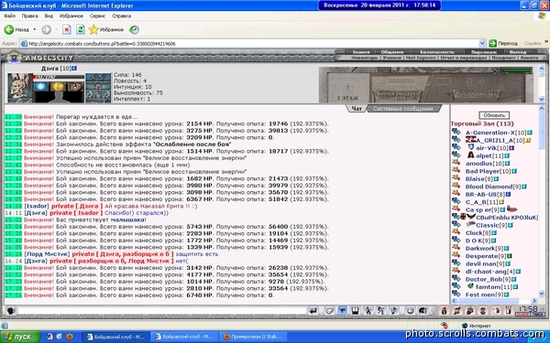Click the Башня рыцарей магов location
This screenshot has height=343, width=550.
pos(398,94)
